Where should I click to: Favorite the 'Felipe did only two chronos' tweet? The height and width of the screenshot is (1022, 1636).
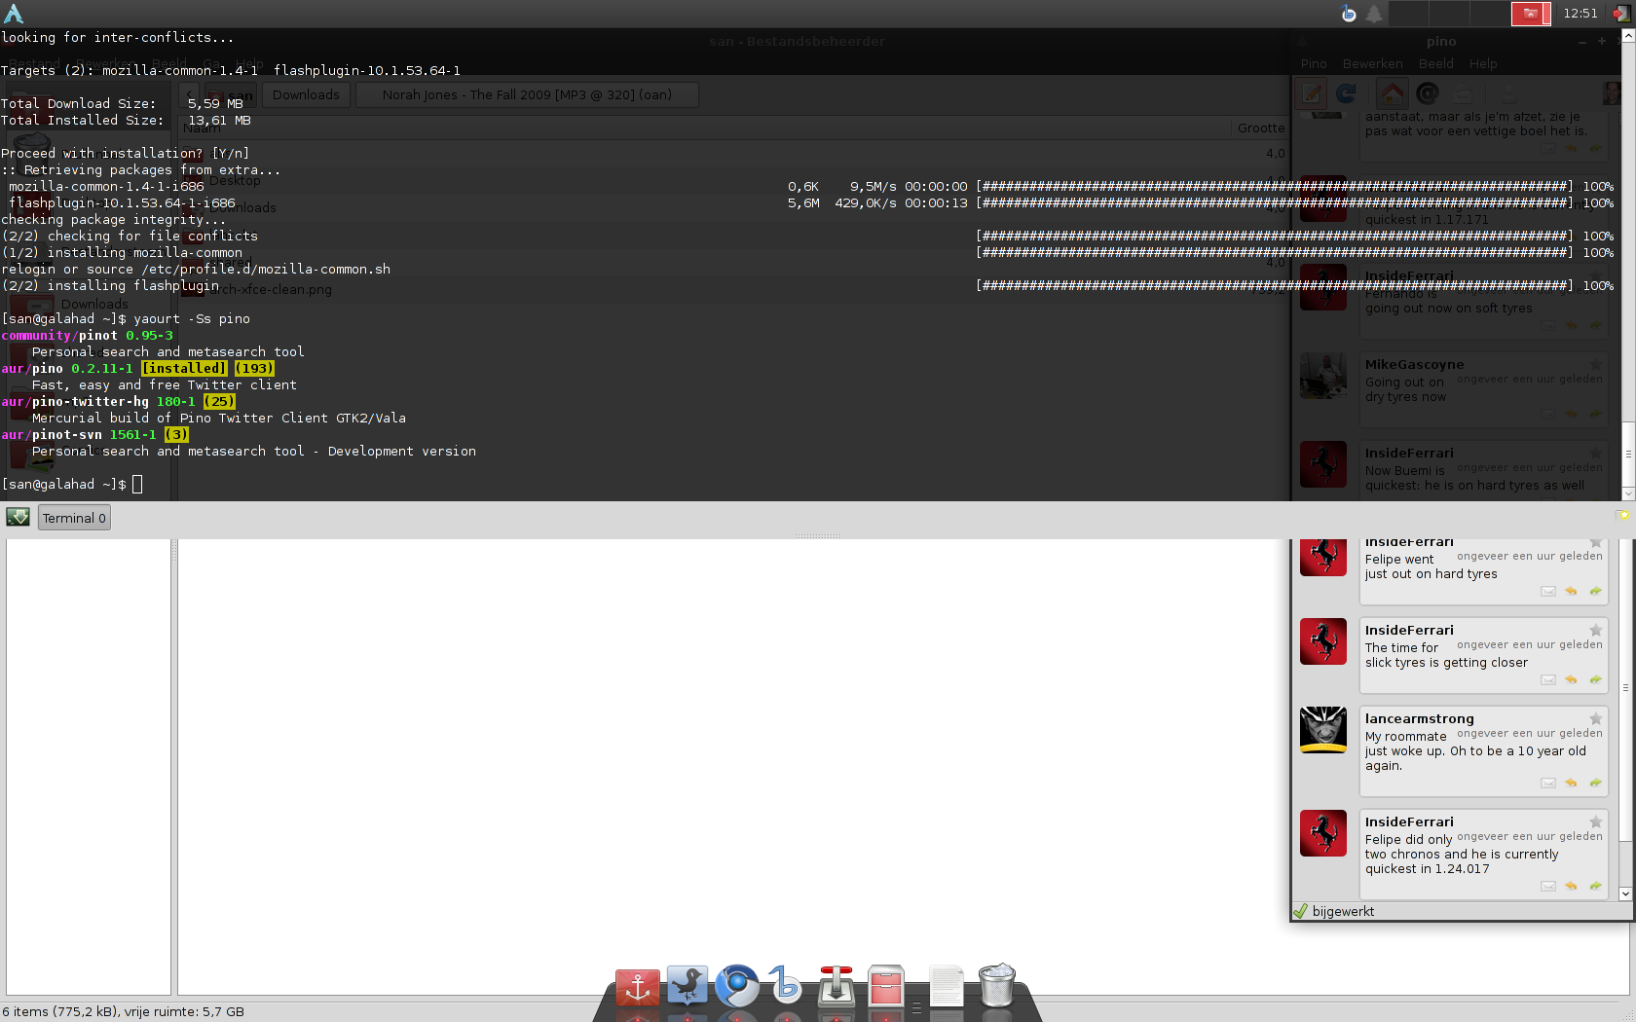[1595, 821]
